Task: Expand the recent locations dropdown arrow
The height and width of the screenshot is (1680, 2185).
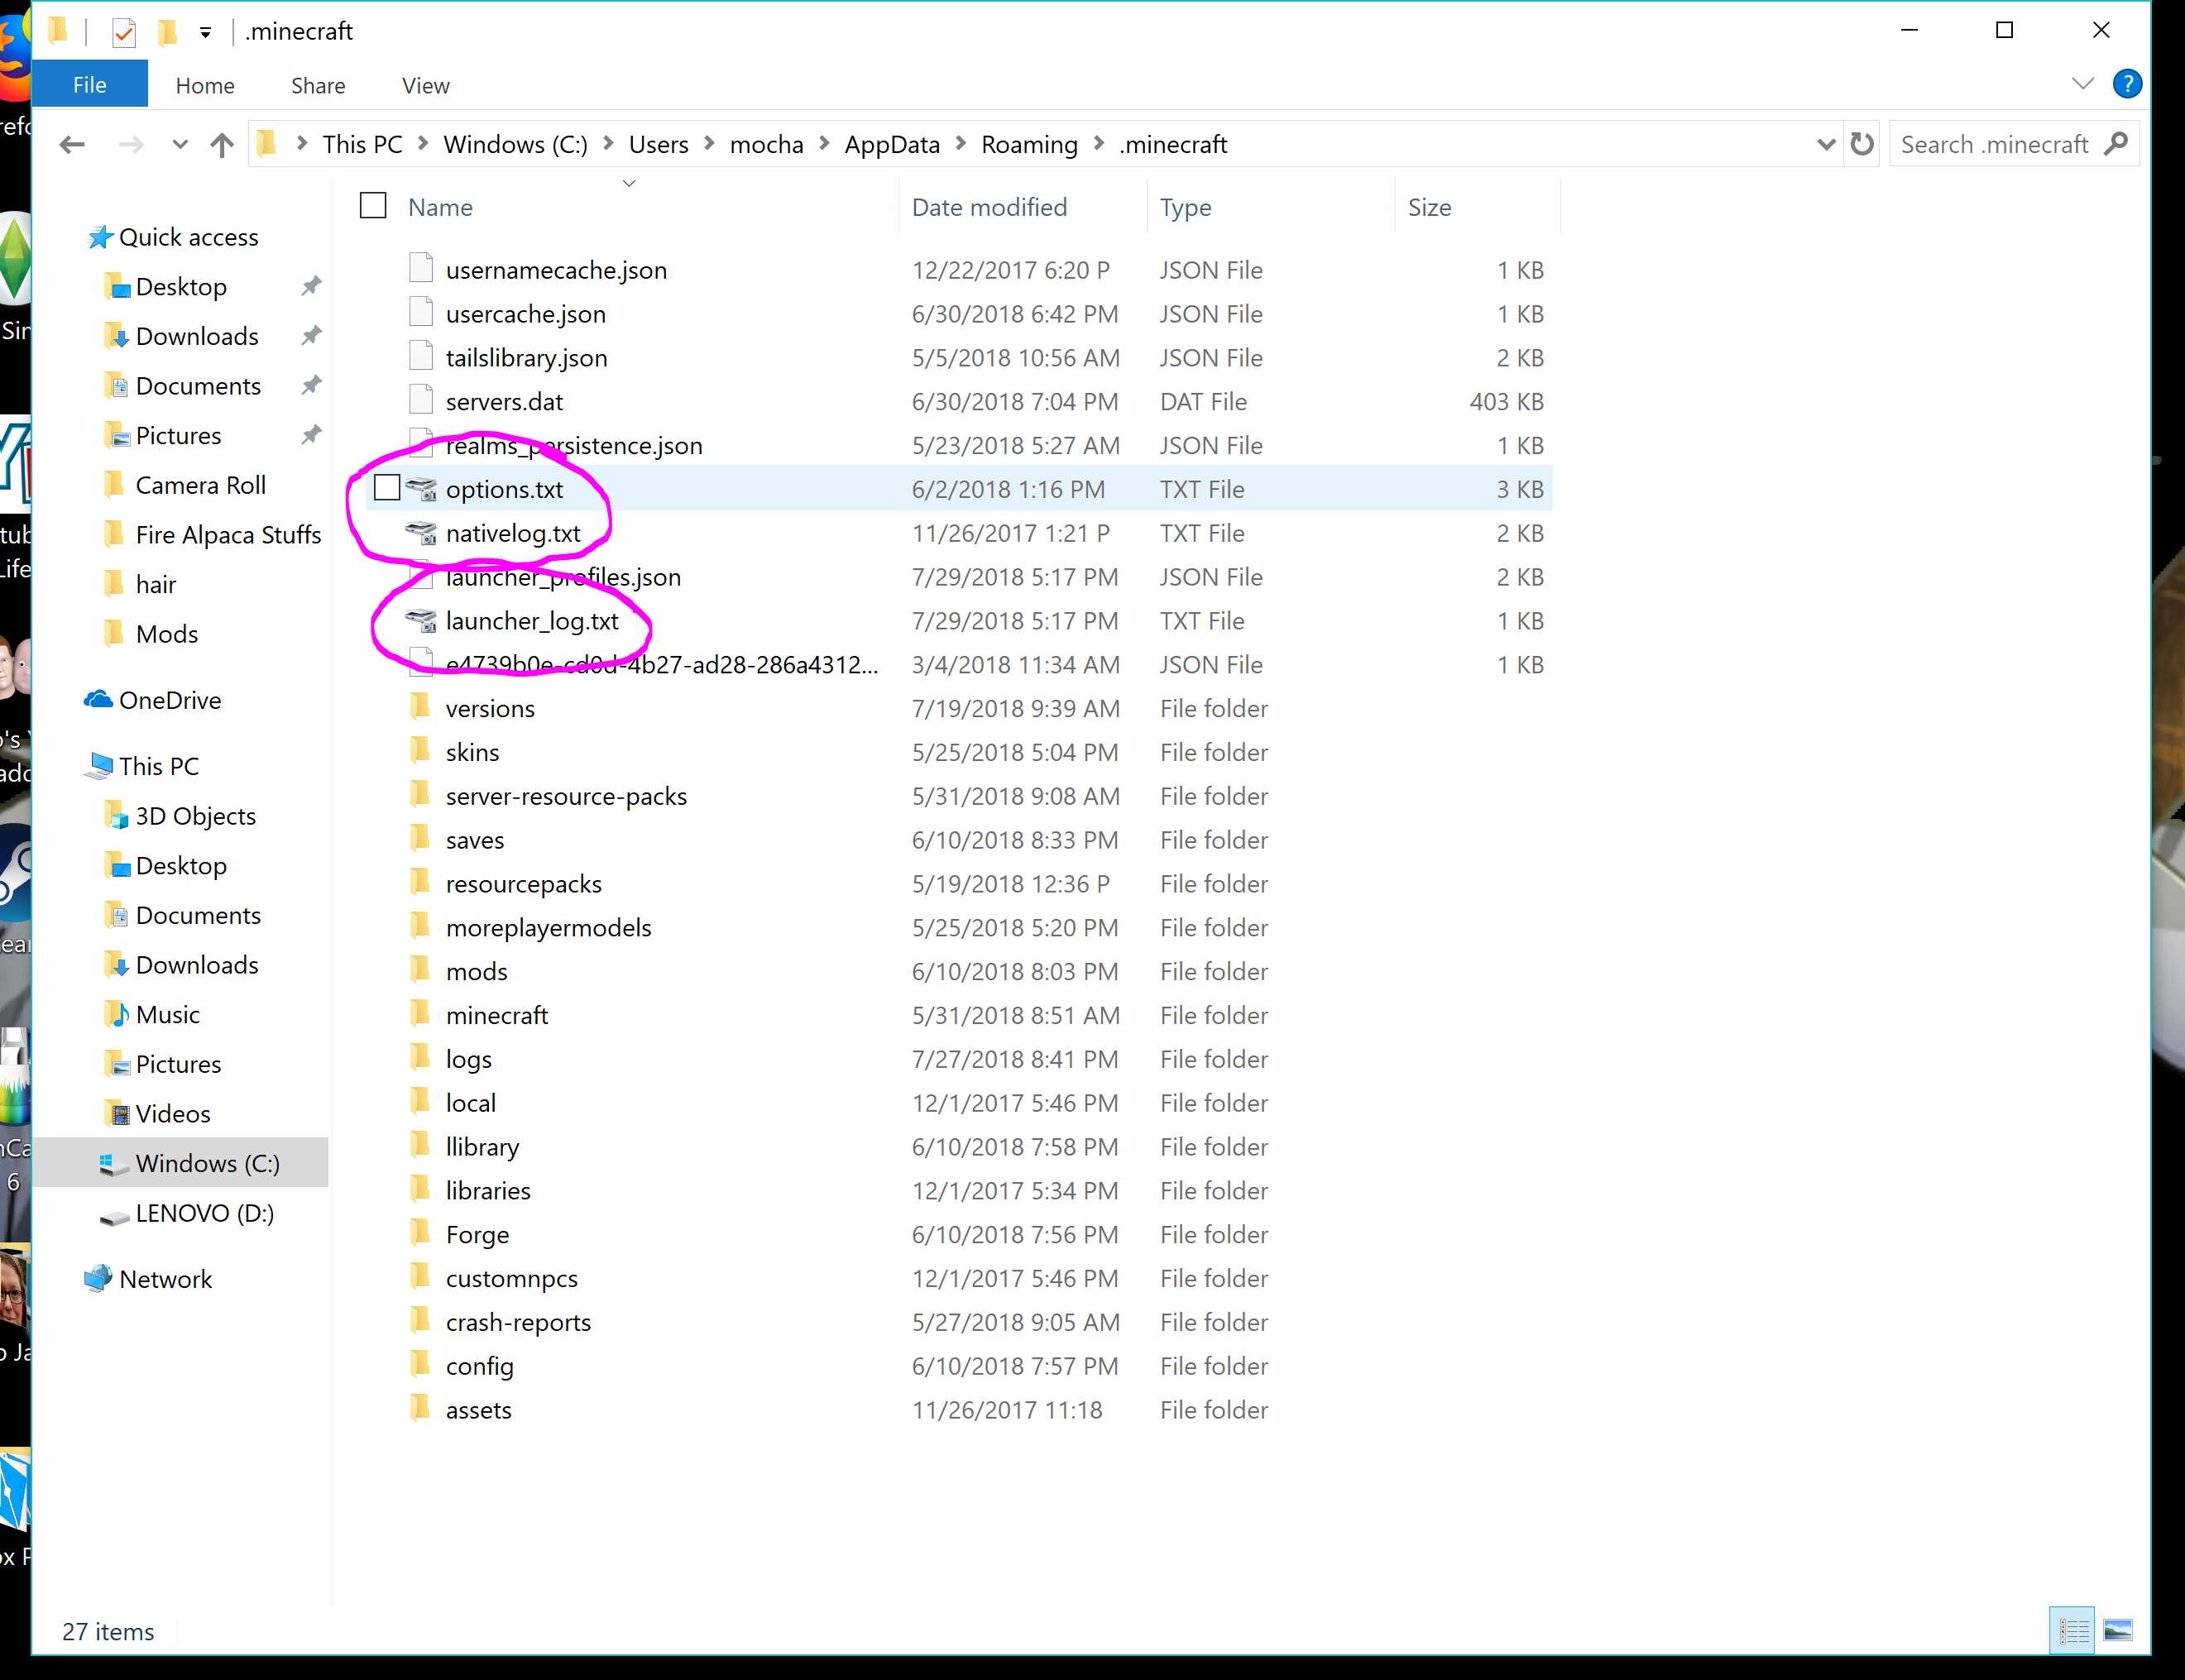Action: (180, 145)
